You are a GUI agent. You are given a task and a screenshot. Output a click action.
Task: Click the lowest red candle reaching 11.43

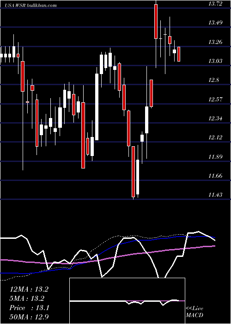point(133,172)
